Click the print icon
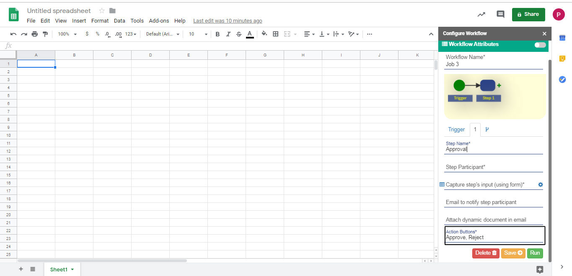This screenshot has height=276, width=572. click(35, 34)
